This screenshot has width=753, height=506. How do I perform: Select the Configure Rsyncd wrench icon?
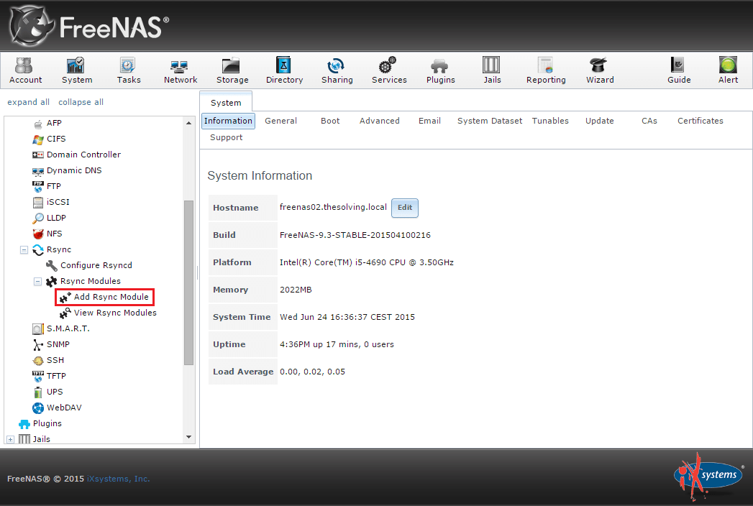[x=51, y=265]
